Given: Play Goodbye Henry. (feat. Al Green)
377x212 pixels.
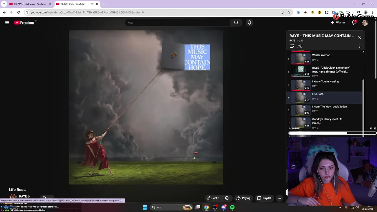Looking at the screenshot, I should point(324,123).
